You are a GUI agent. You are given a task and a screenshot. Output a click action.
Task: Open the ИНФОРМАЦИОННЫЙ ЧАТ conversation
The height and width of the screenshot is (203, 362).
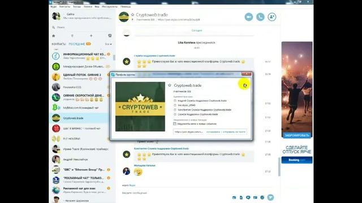tap(82, 56)
